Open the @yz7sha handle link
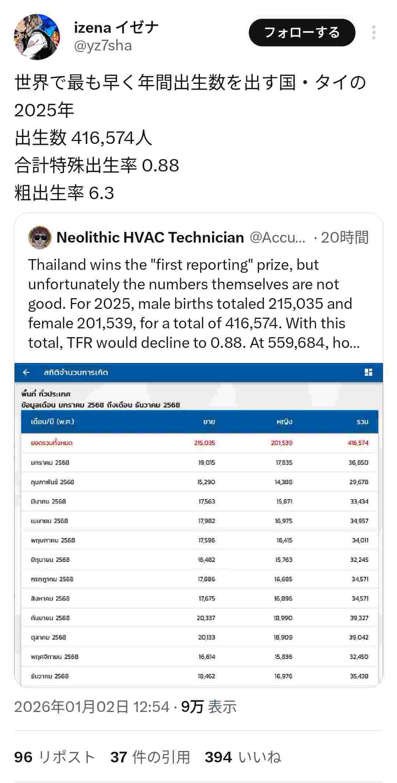 [x=103, y=46]
